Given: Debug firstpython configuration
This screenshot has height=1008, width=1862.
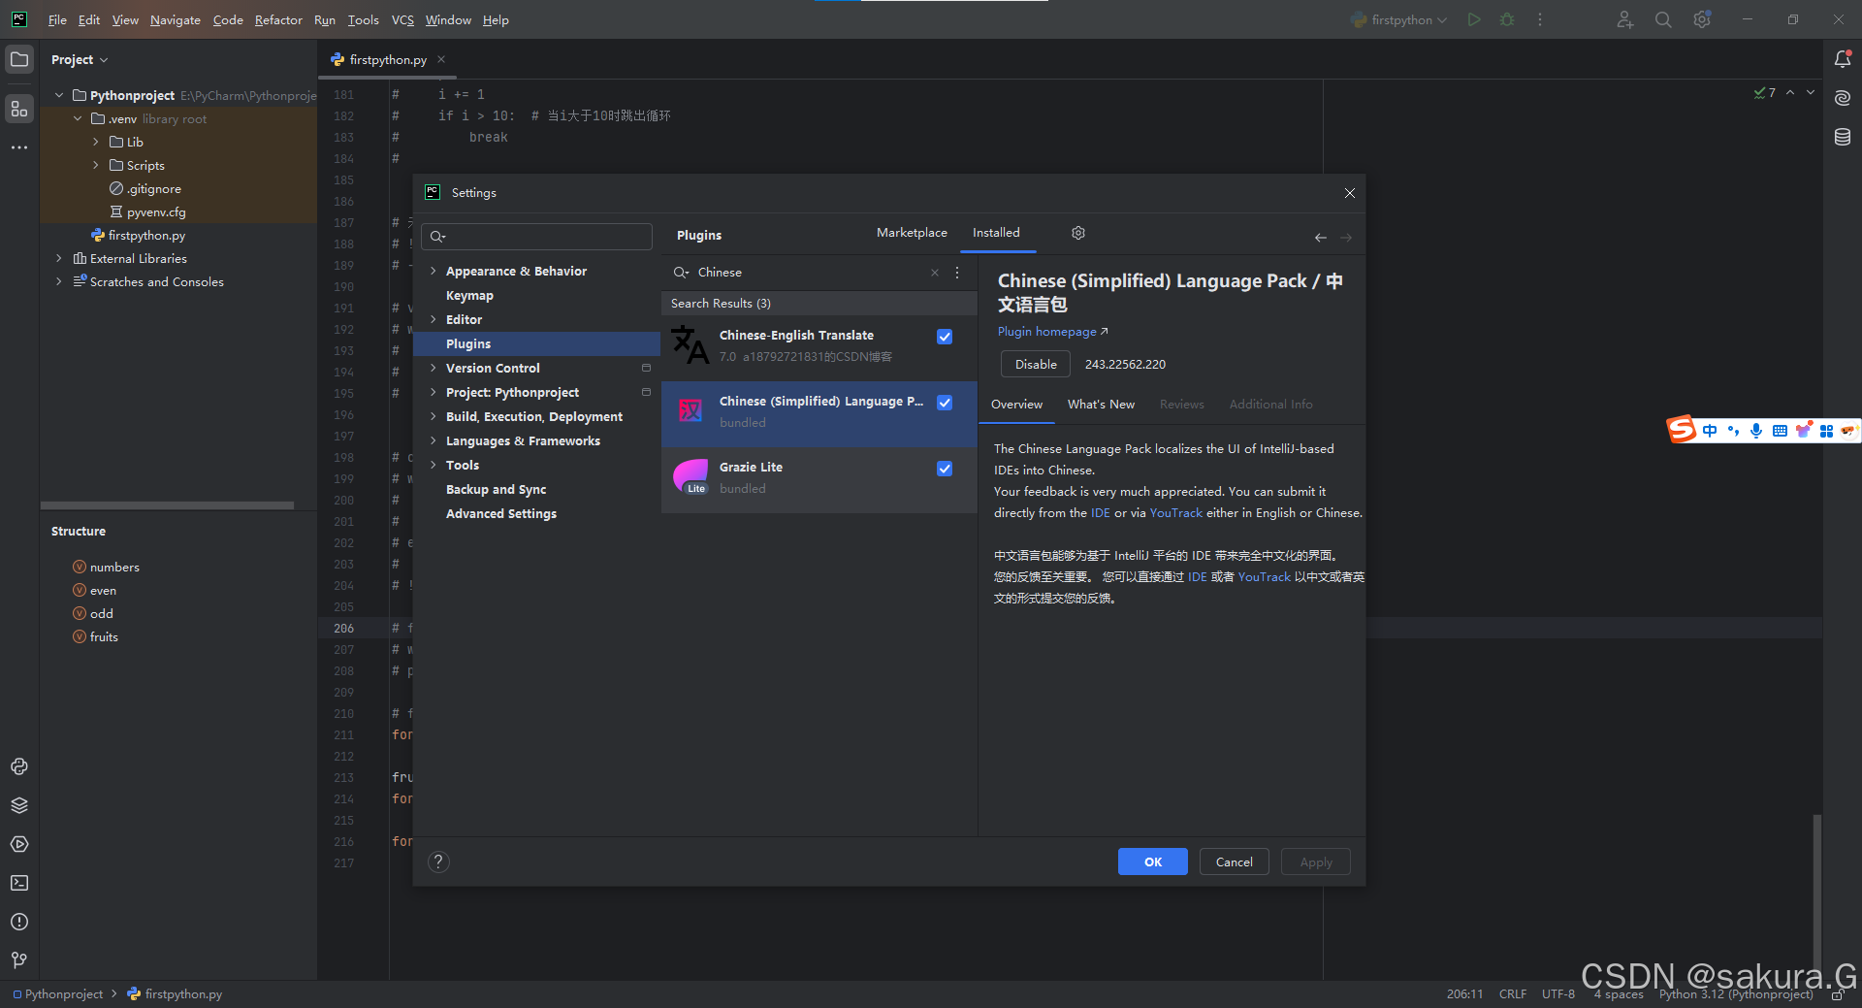Looking at the screenshot, I should tap(1507, 19).
